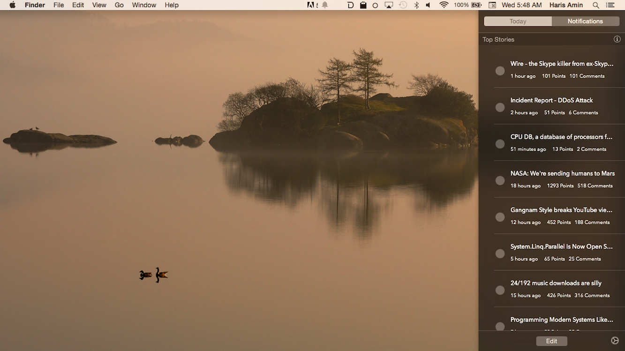Screen dimensions: 625x351
Task: Click the Spotlight search magnifier icon
Action: click(x=596, y=5)
